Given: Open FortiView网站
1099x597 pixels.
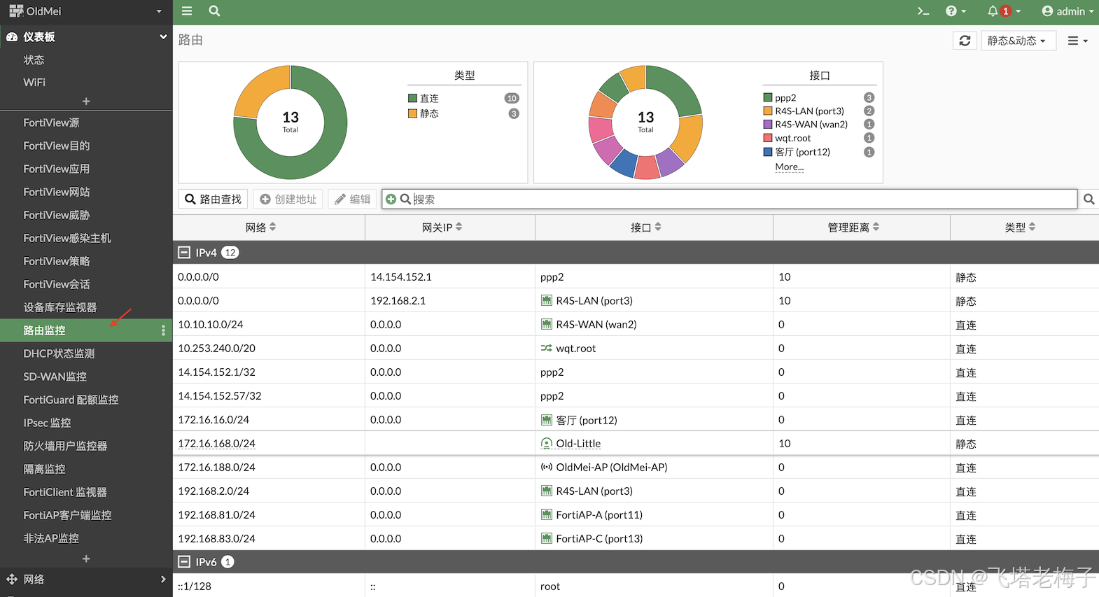Looking at the screenshot, I should (x=57, y=192).
